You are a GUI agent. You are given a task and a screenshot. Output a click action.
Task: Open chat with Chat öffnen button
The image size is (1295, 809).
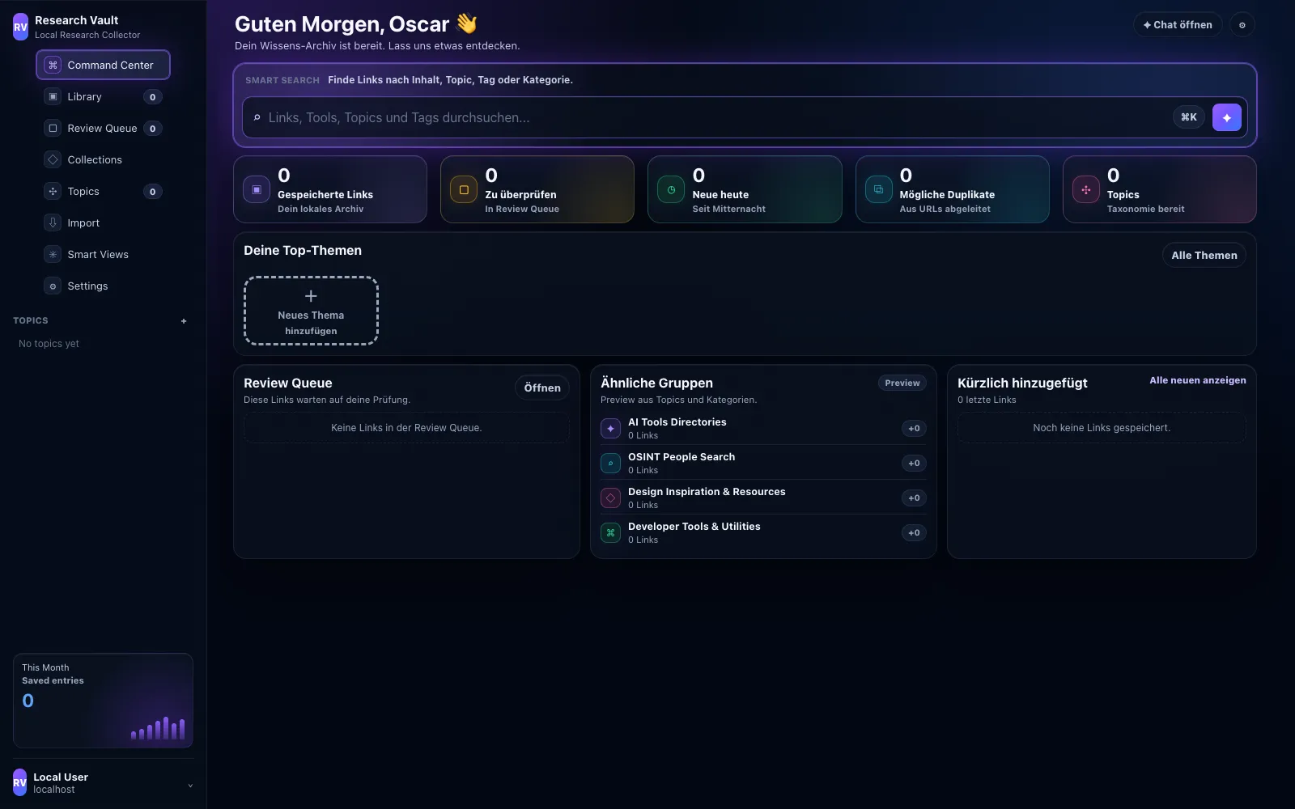[x=1178, y=25]
